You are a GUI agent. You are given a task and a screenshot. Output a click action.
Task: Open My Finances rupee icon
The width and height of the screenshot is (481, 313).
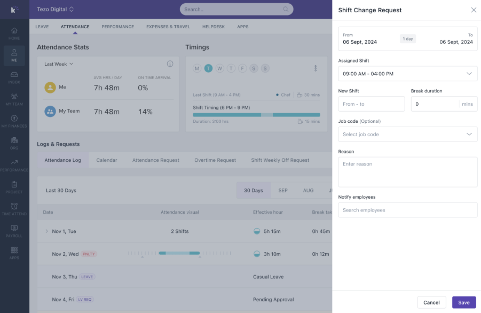point(14,119)
